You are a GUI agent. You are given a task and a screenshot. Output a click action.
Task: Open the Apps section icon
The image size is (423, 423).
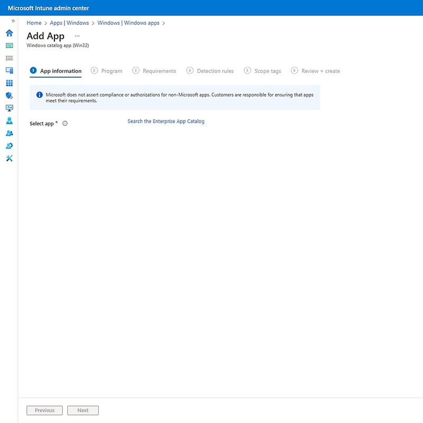click(x=9, y=83)
